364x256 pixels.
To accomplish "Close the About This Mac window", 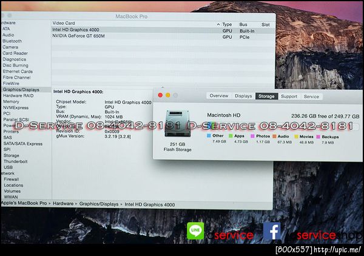I will pyautogui.click(x=160, y=95).
